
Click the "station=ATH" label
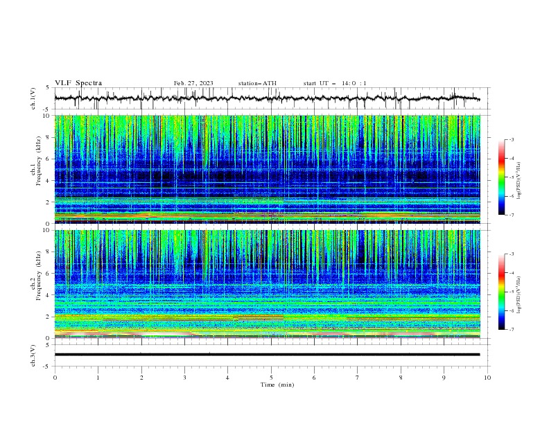click(257, 83)
